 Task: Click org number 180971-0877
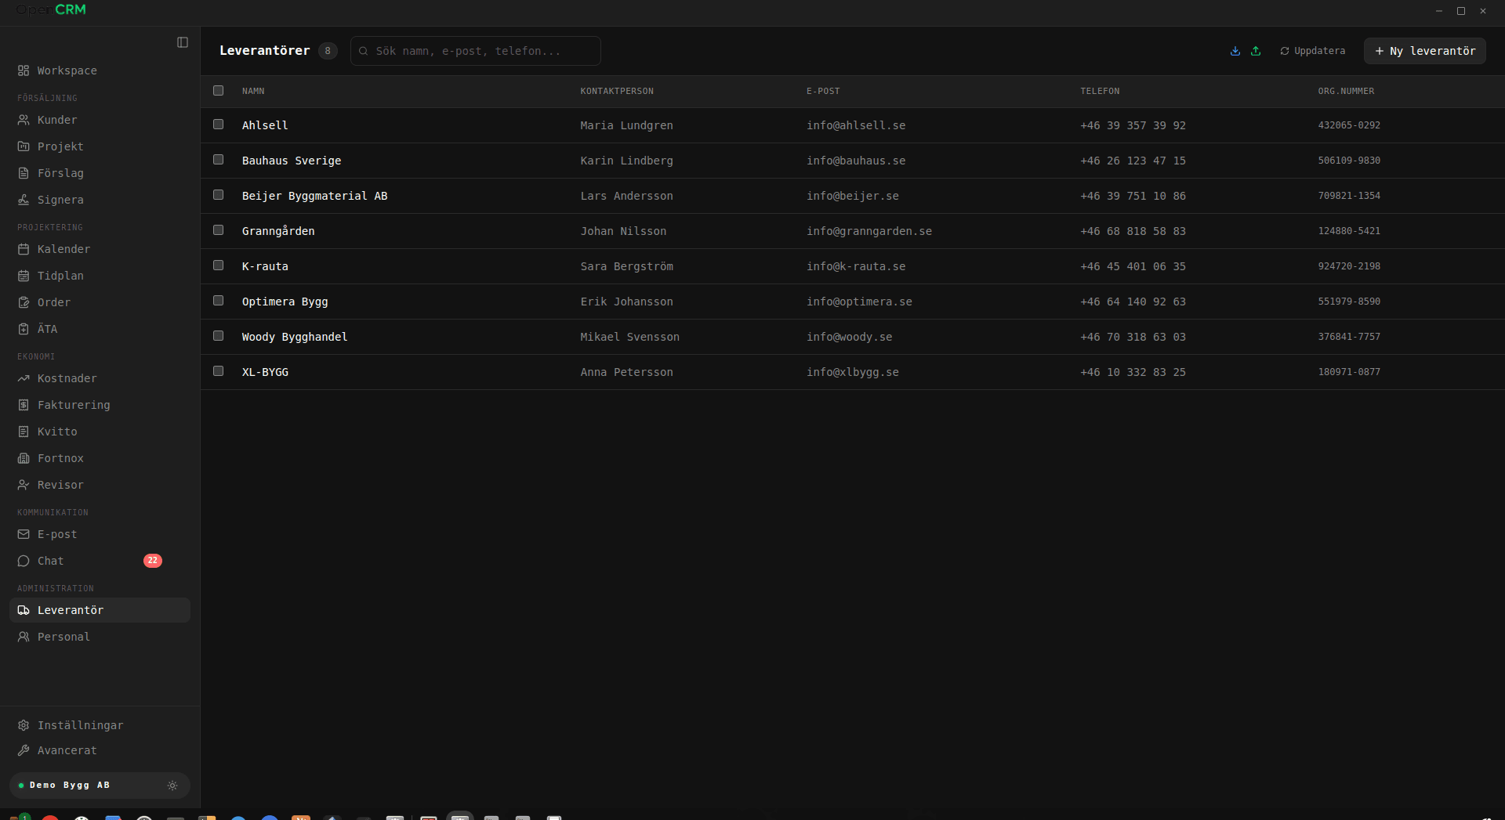[1349, 372]
